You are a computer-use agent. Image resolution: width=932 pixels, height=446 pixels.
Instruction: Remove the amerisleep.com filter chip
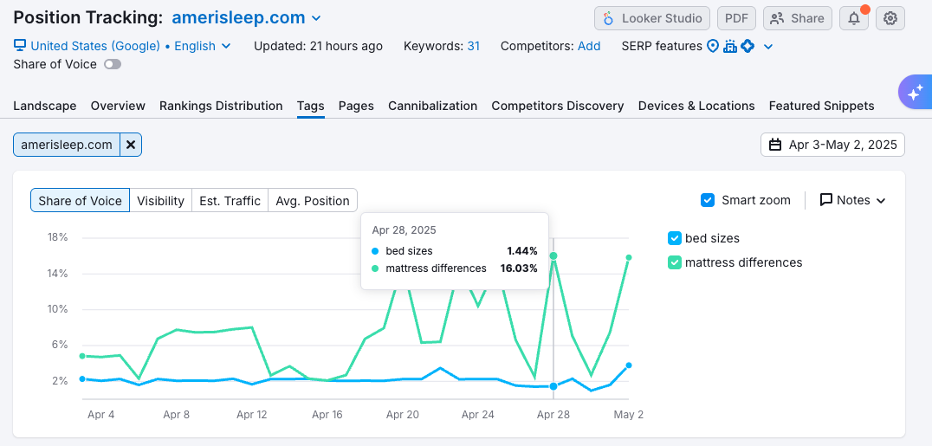click(x=131, y=145)
